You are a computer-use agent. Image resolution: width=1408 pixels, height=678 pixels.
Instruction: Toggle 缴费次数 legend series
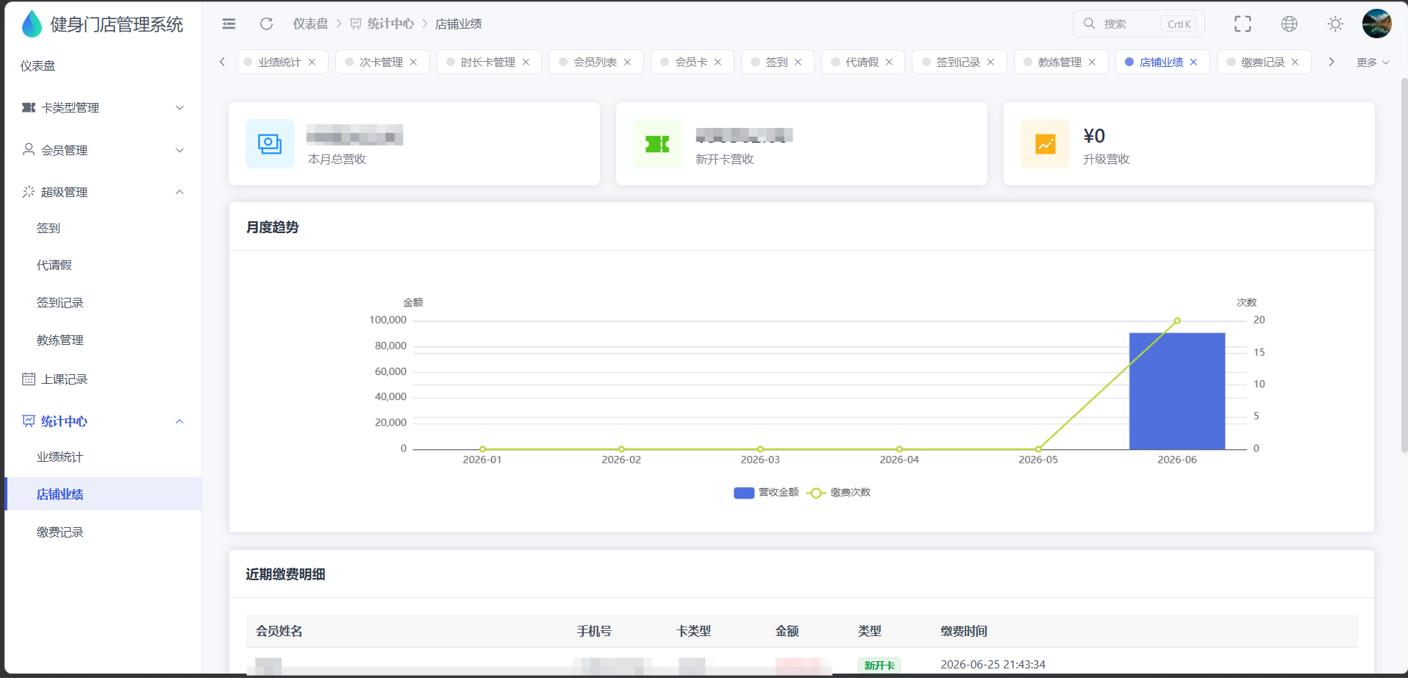839,493
